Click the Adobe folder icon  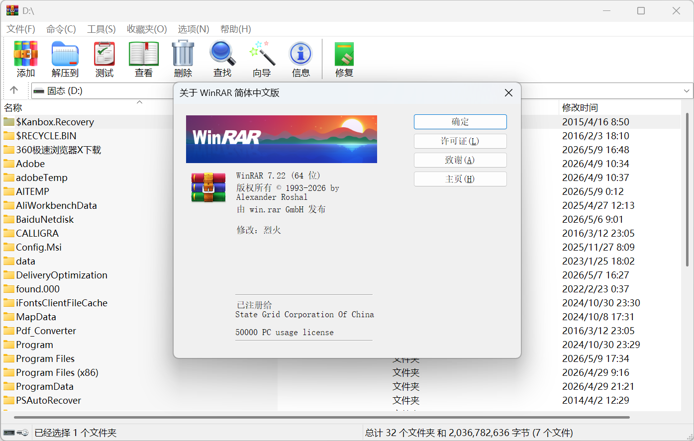pyautogui.click(x=9, y=164)
